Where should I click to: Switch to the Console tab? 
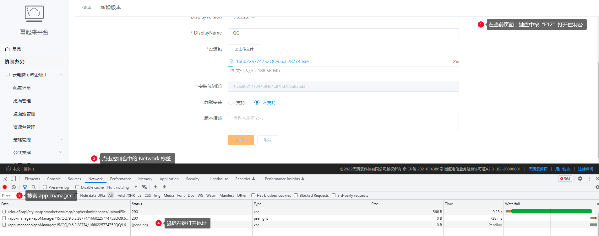54,179
